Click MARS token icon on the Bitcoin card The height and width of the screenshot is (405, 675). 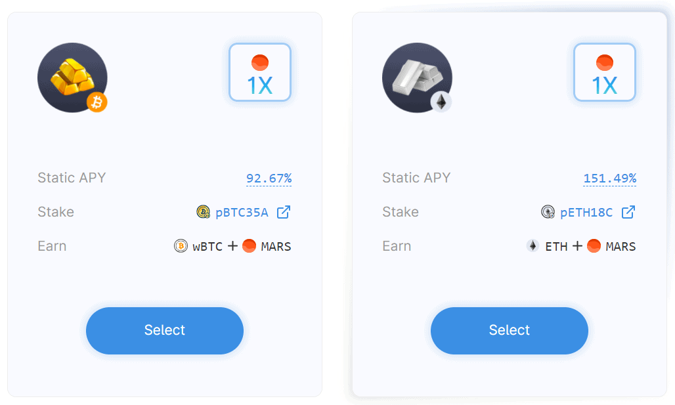point(250,245)
